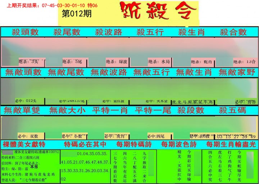Open the 殺波路 section heading
This screenshot has height=184, width=259.
pos(109,32)
